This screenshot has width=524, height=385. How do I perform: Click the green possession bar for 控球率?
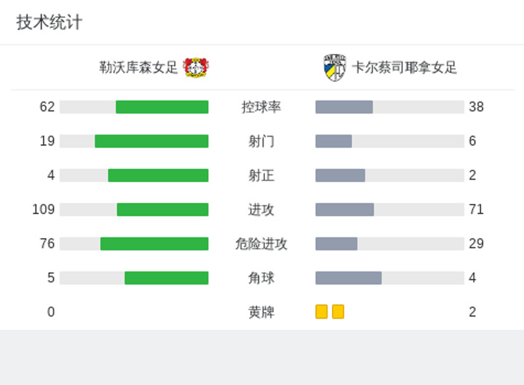[x=162, y=107]
